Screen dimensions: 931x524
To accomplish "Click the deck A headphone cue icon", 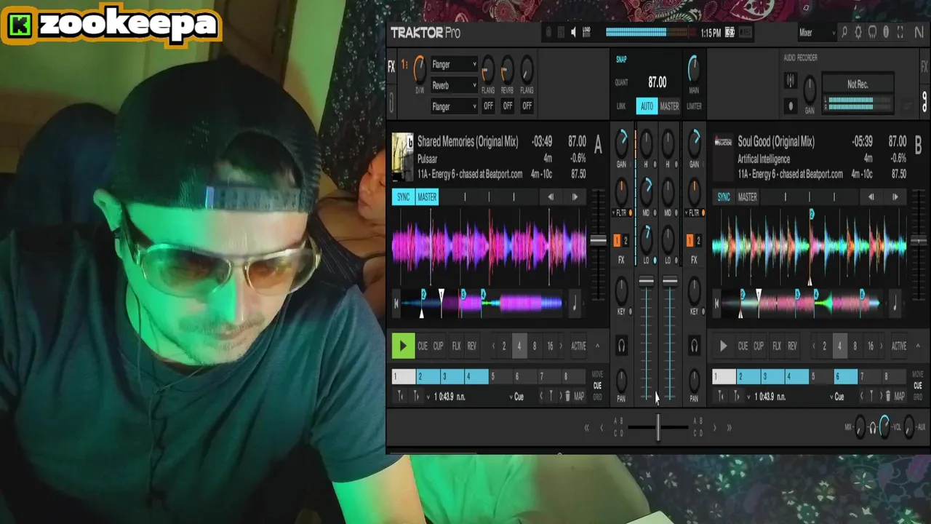I will 621,346.
